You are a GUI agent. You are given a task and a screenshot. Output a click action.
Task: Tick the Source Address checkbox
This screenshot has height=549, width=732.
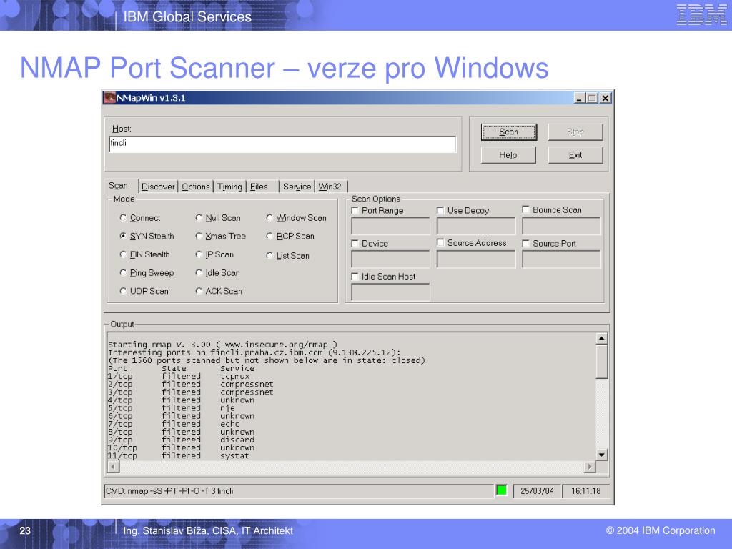tap(440, 242)
